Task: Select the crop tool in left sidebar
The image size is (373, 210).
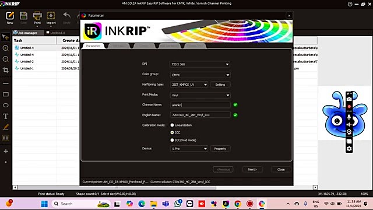Action: pyautogui.click(x=5, y=70)
